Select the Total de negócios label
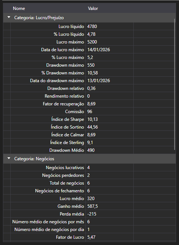179x245 pixels. click(67, 183)
